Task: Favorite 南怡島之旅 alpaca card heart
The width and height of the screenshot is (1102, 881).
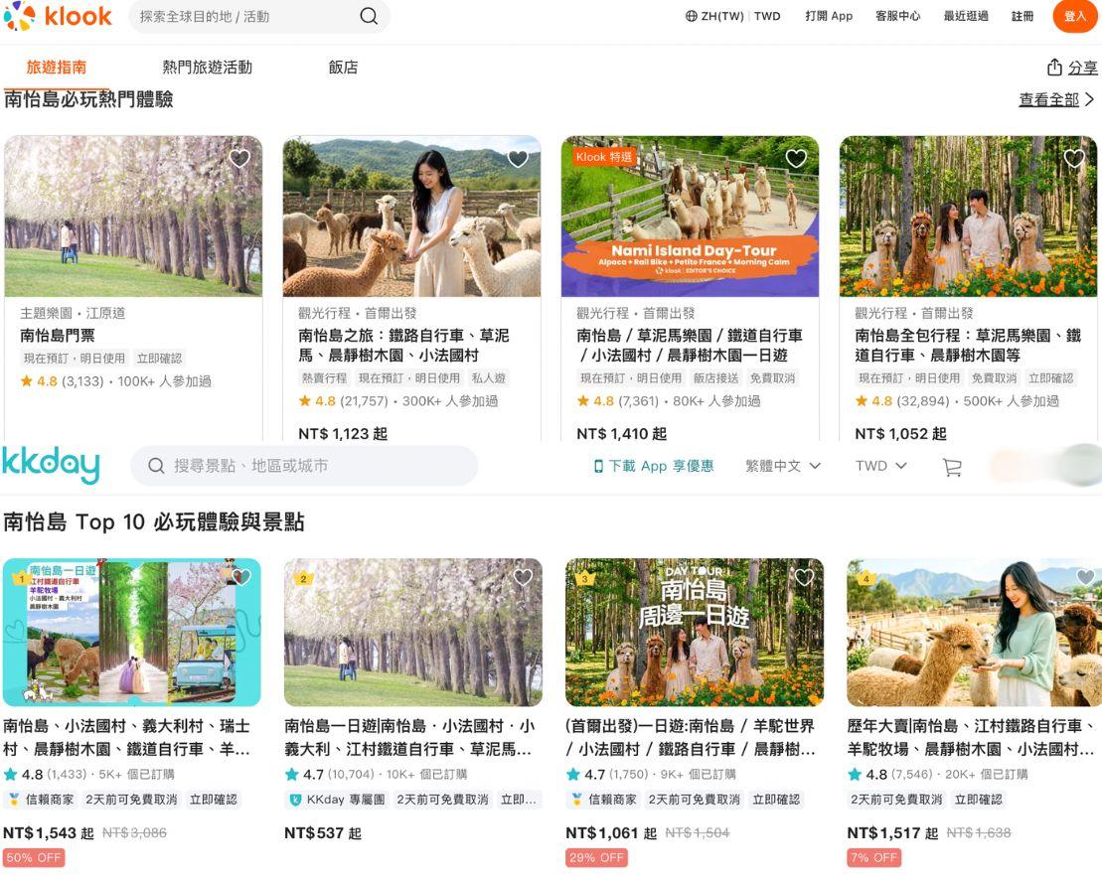Action: coord(518,158)
